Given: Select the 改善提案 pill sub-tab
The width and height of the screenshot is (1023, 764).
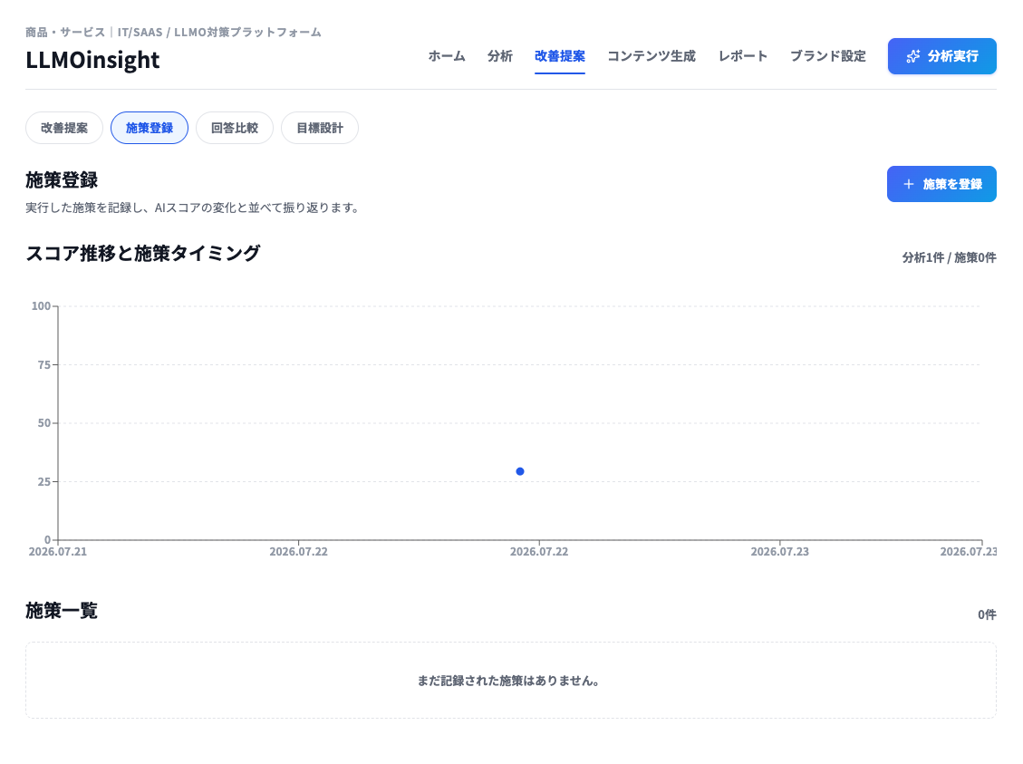Looking at the screenshot, I should click(64, 128).
